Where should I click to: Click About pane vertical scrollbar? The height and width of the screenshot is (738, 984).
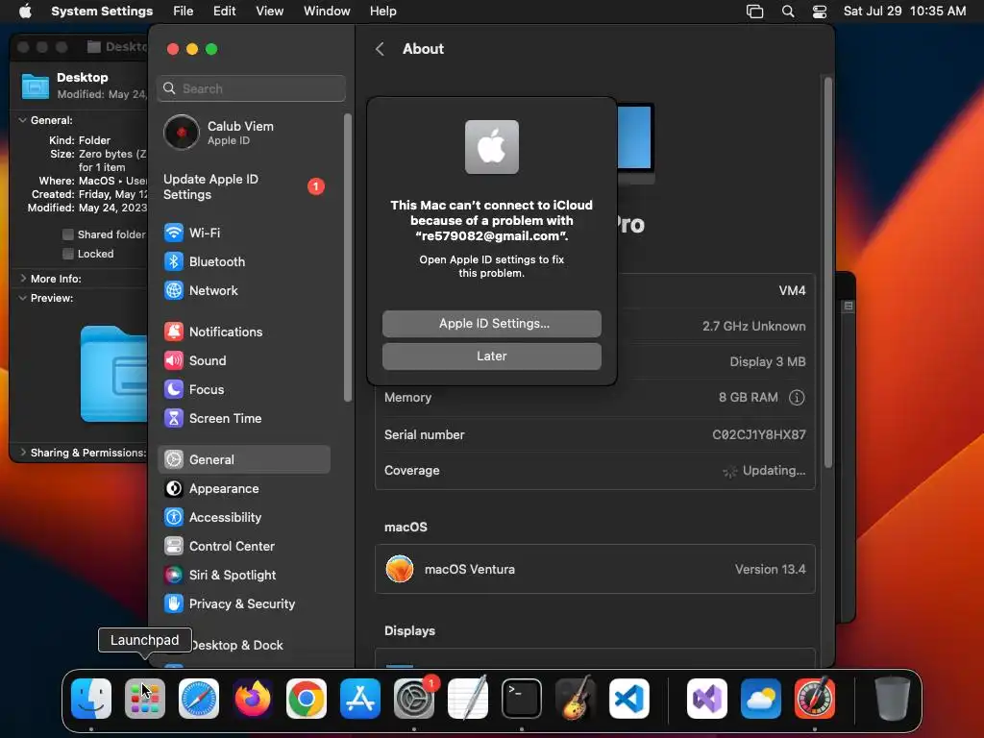tap(828, 273)
